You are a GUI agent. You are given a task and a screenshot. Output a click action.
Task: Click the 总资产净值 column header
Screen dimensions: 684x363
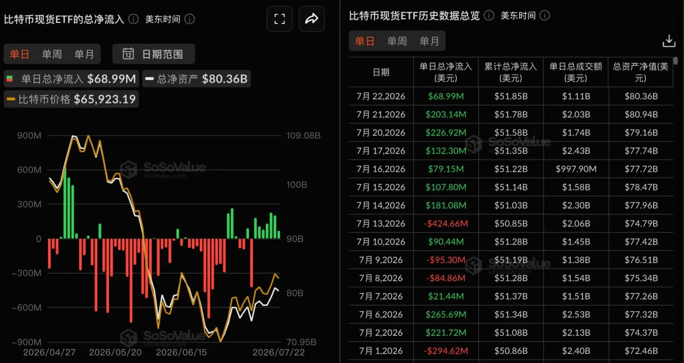pos(641,72)
